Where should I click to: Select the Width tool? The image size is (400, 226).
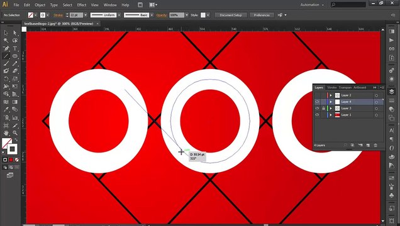pos(6,87)
